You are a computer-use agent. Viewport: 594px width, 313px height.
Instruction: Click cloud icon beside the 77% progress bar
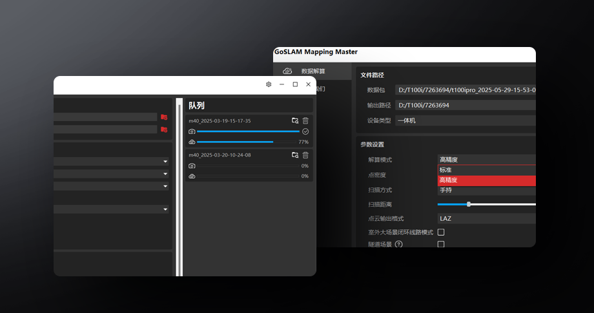pos(192,142)
